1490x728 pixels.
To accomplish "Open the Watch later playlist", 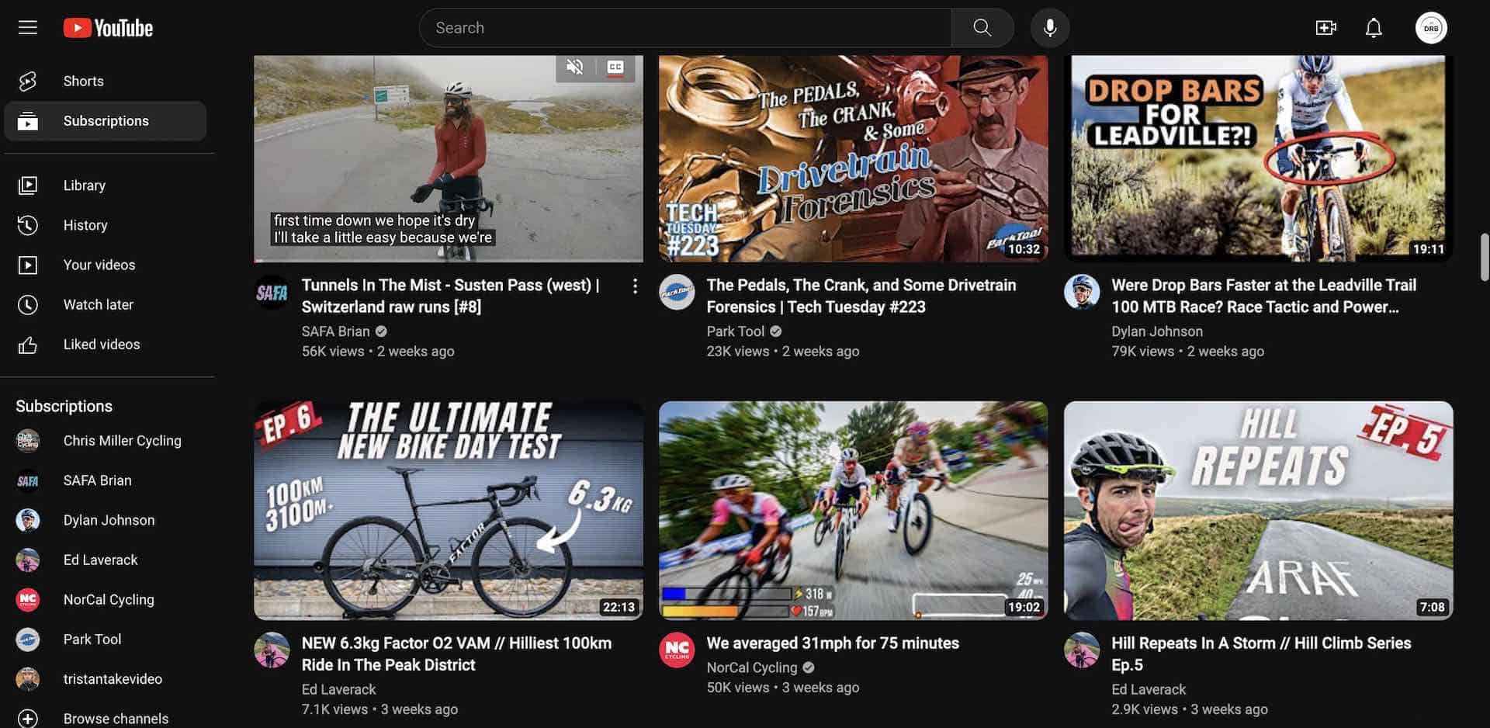I will pos(99,304).
